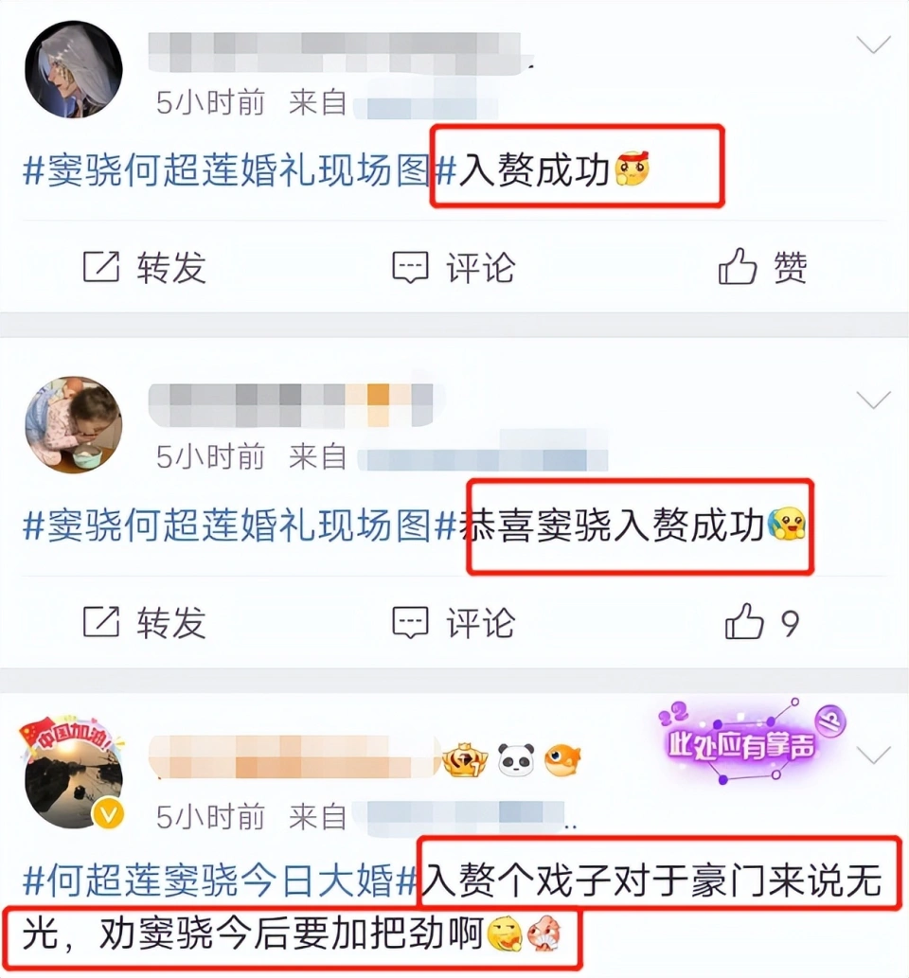Click the orange fish badge icon
This screenshot has width=909, height=978.
(562, 759)
